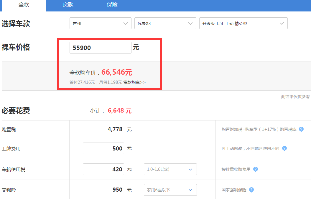The height and width of the screenshot is (199, 311).
Task: Click the 车船使用税 row label
Action: 14,170
